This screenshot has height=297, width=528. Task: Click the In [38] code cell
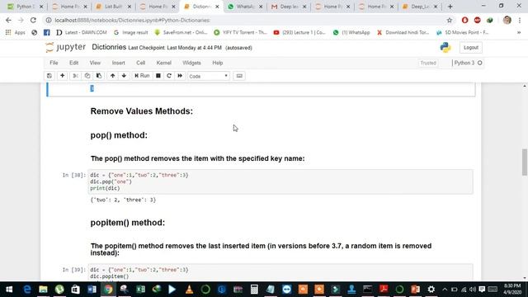click(280, 181)
